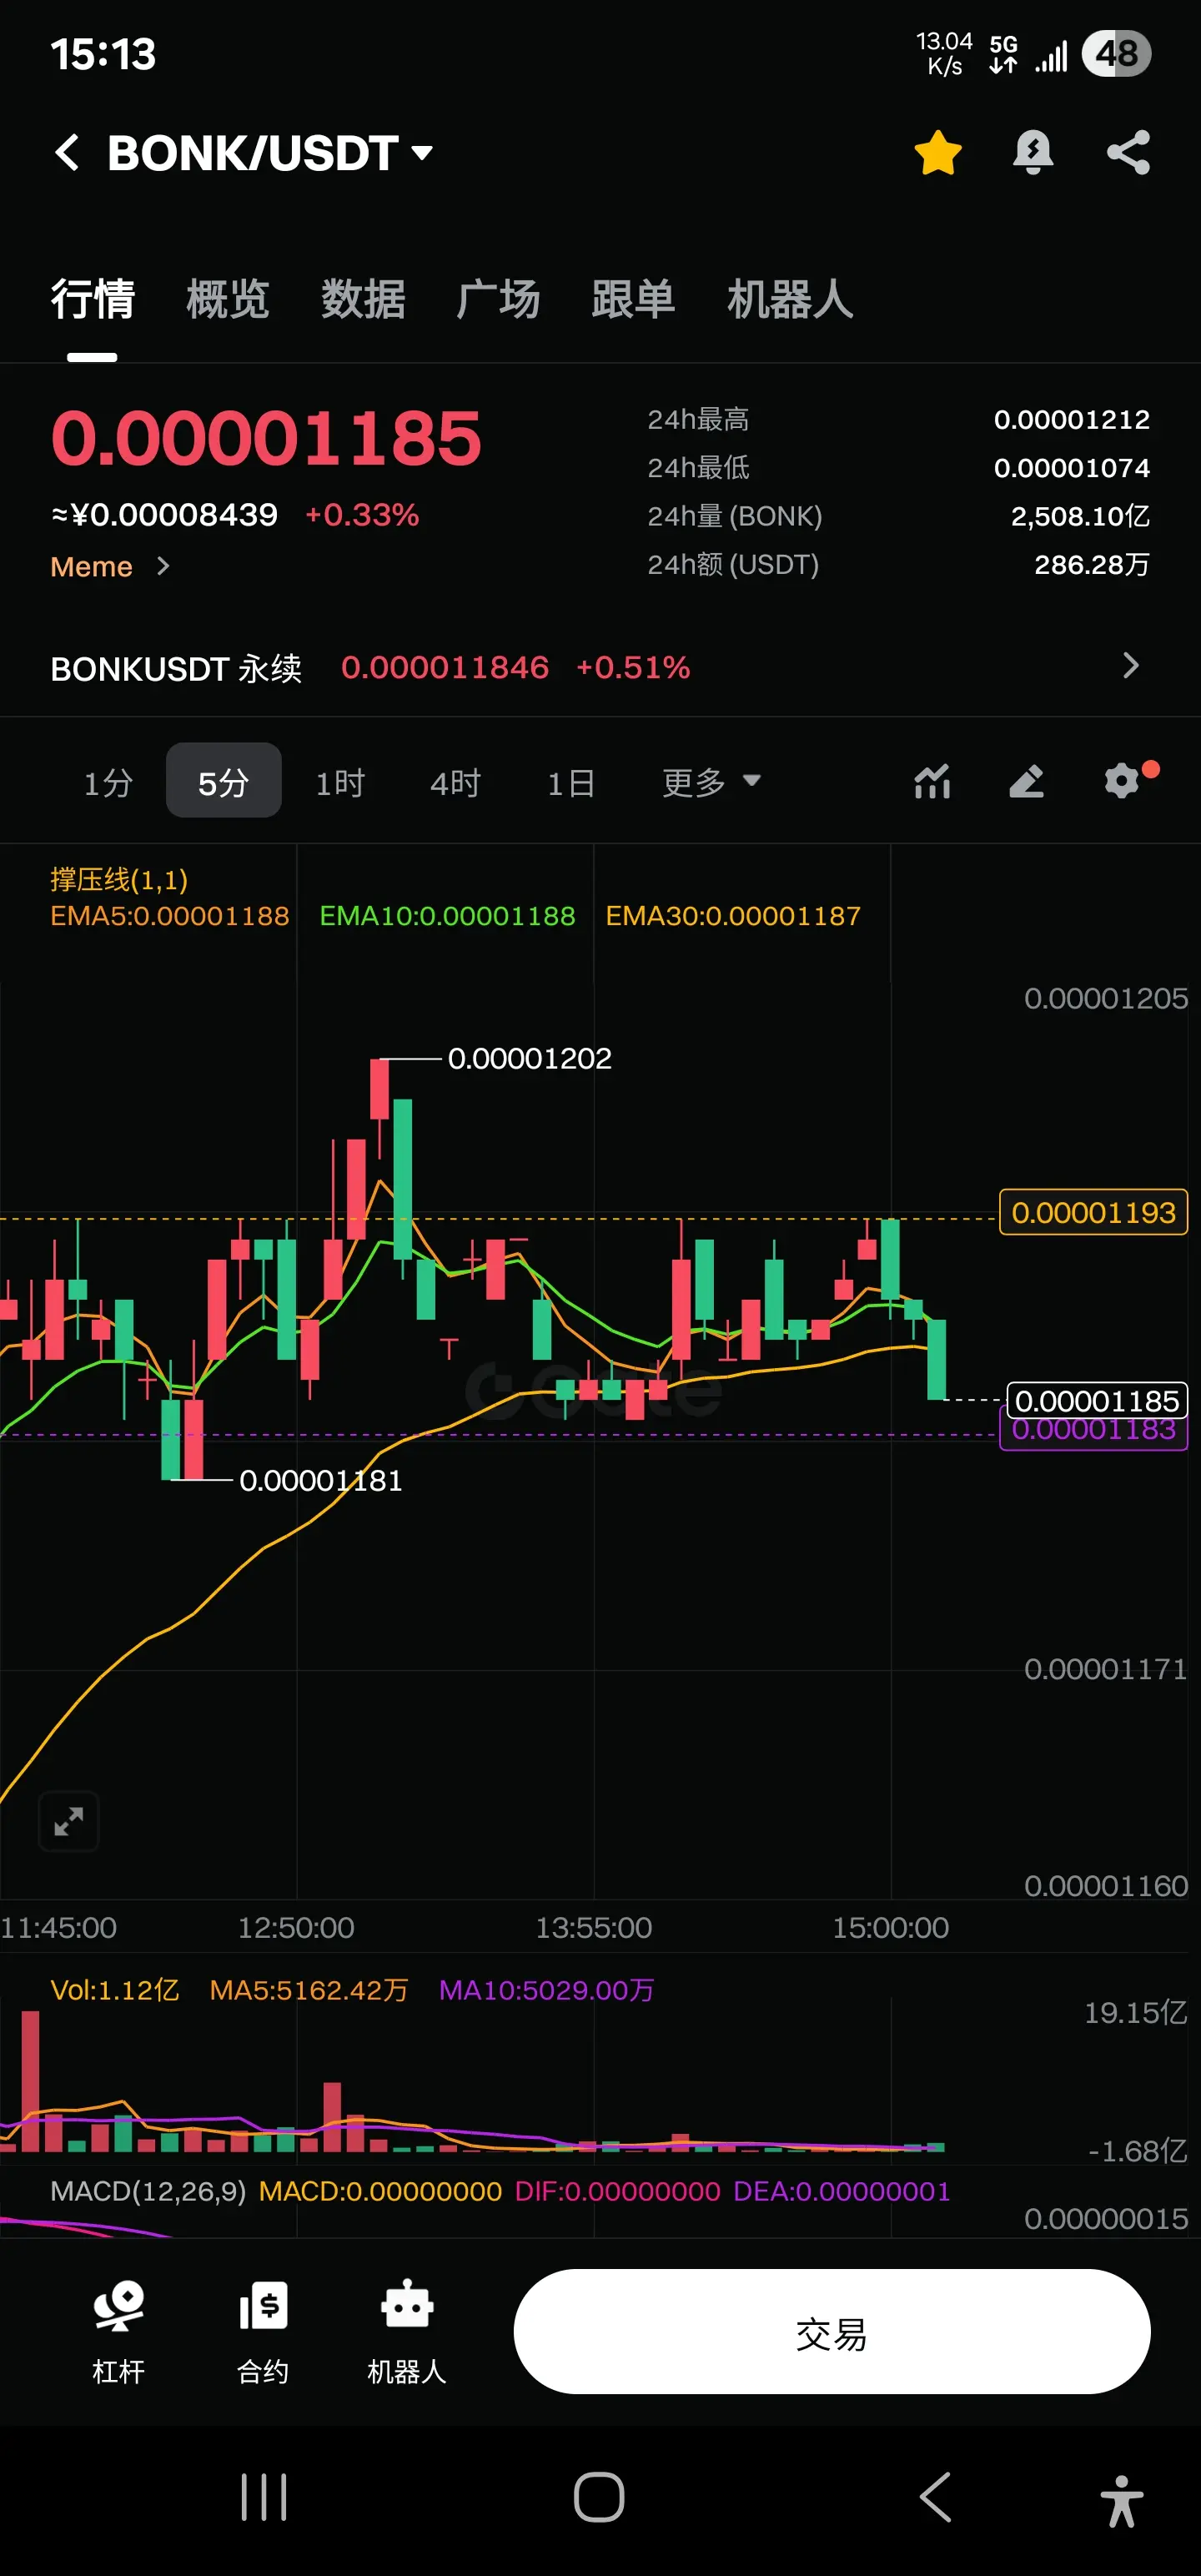Screen dimensions: 1201x2576
Task: Tap the EMA10:0.00001188 value
Action: [x=447, y=916]
